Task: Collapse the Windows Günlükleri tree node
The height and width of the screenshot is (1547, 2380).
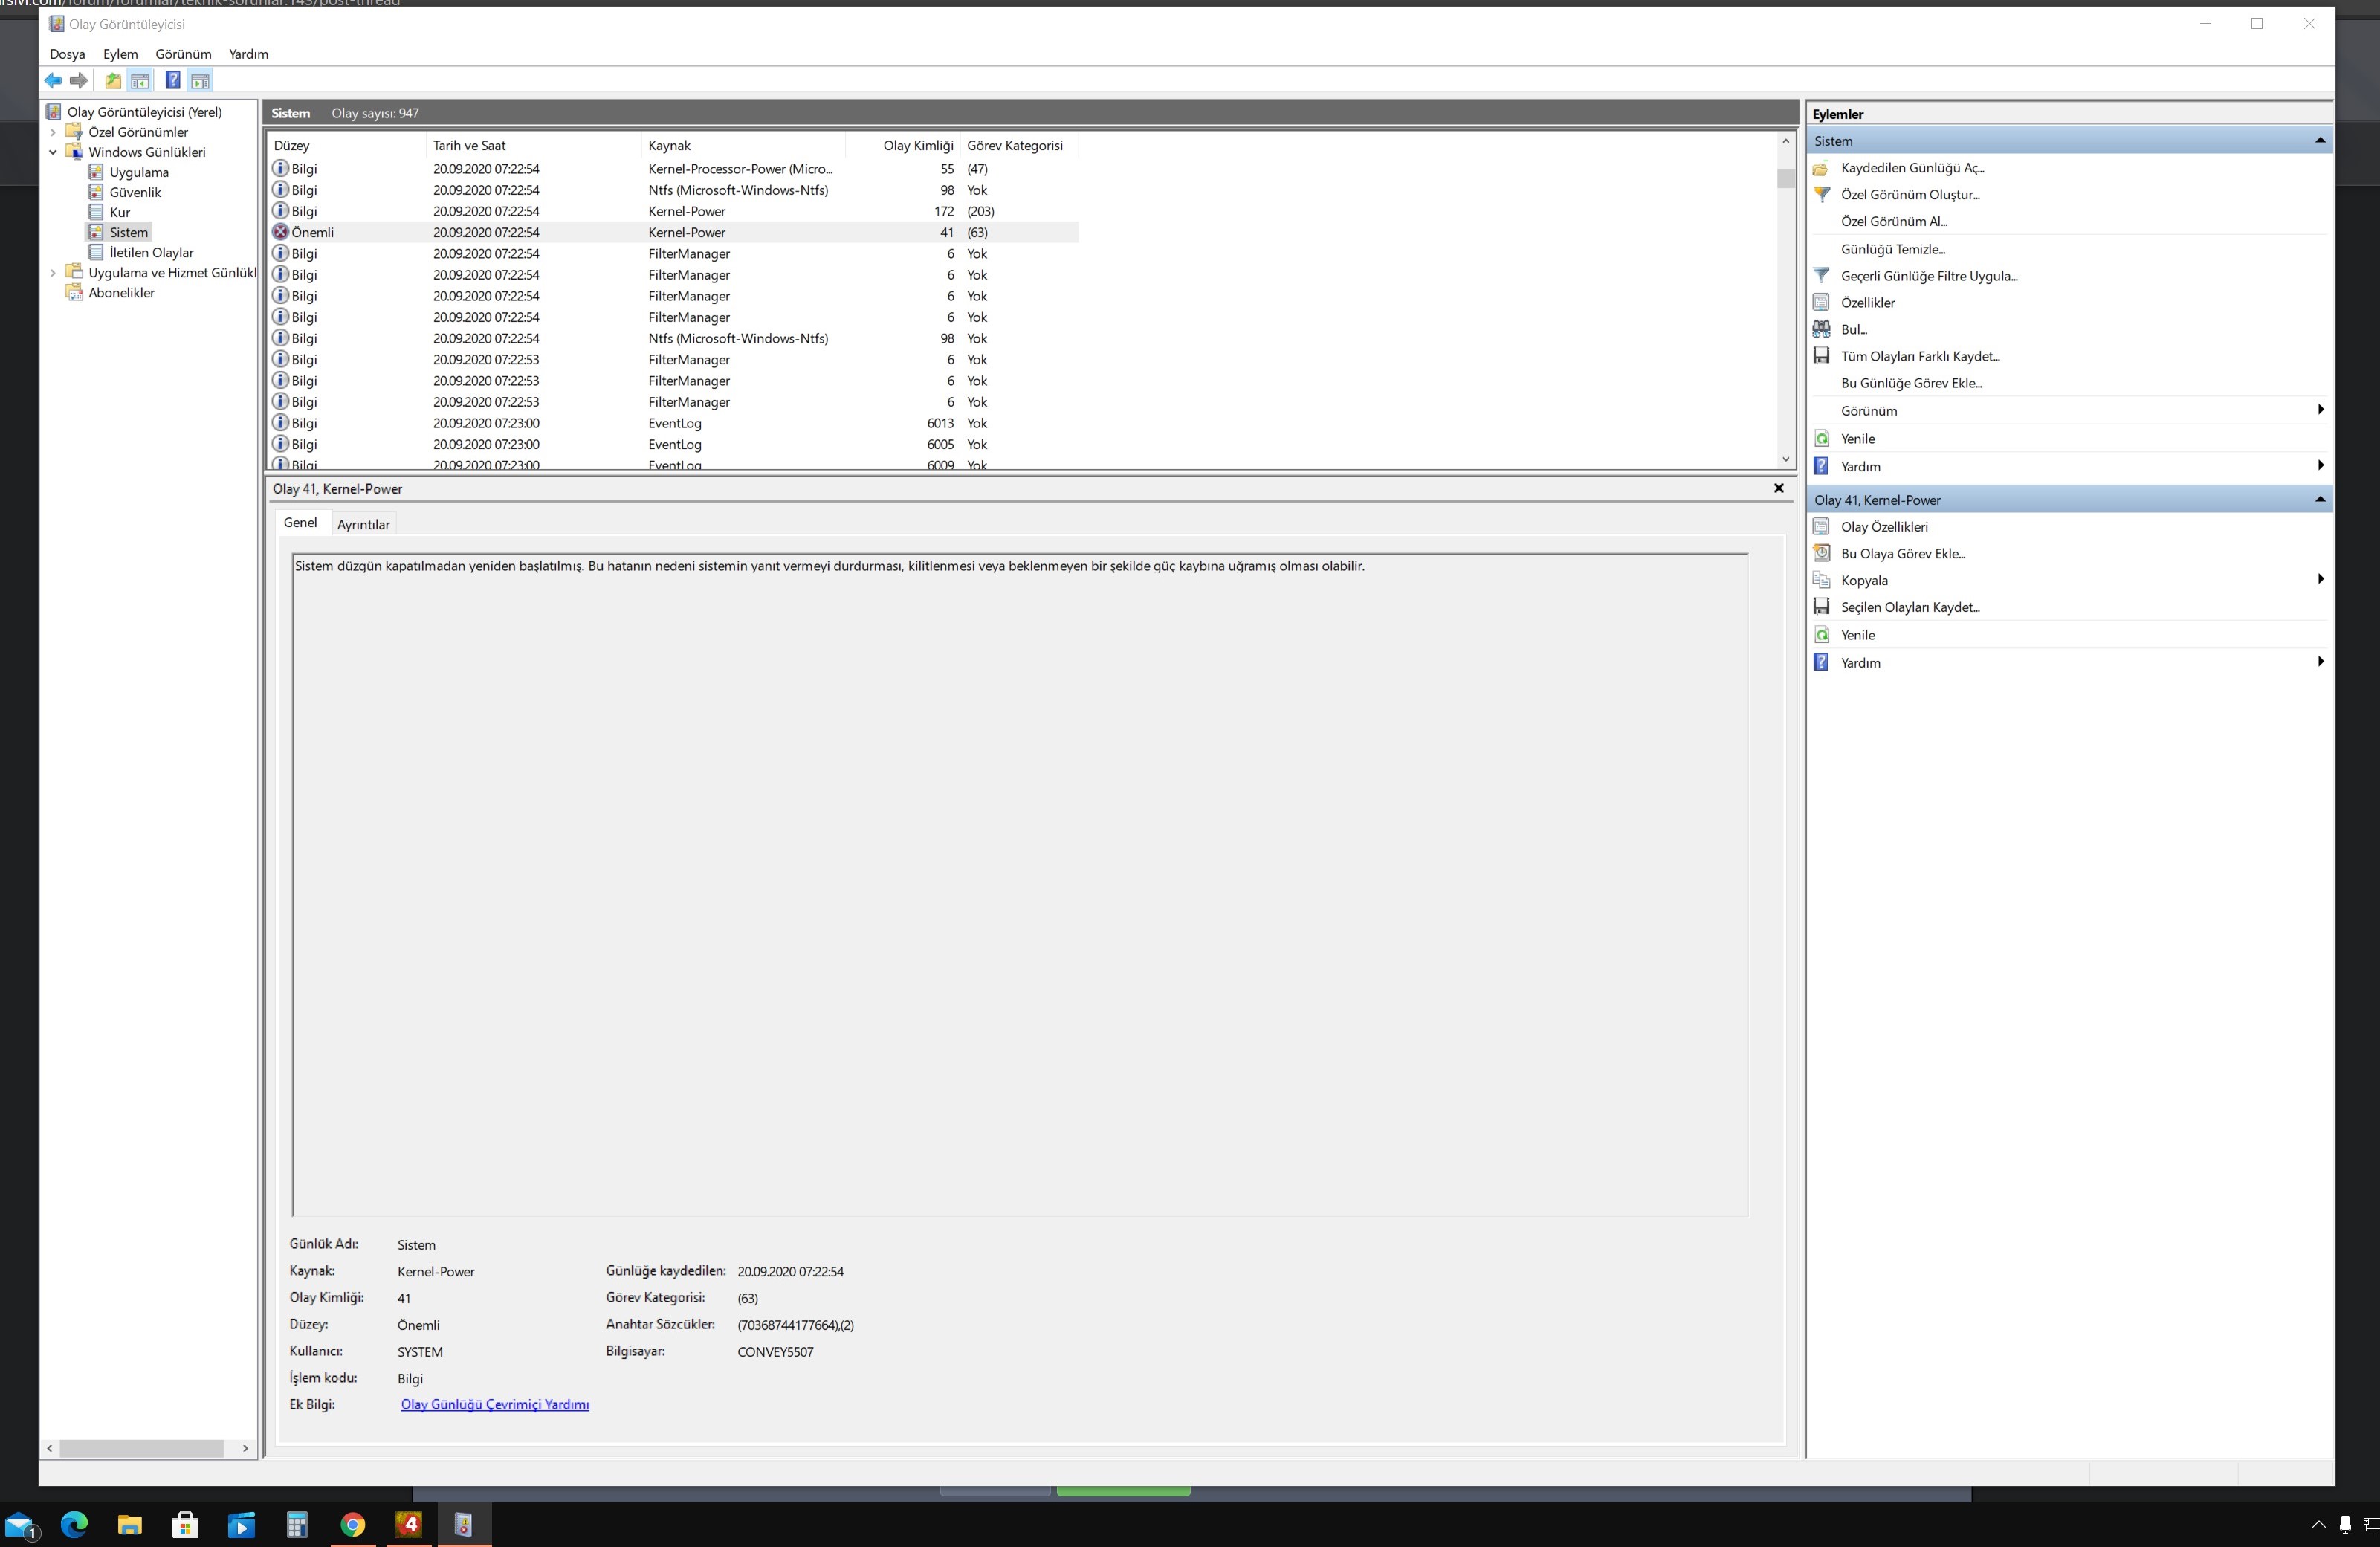Action: click(53, 152)
